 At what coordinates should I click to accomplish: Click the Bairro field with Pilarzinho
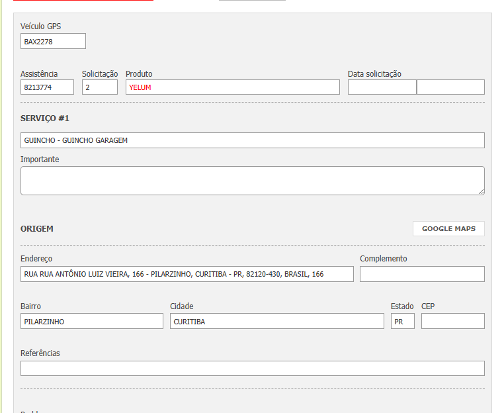[x=91, y=322]
